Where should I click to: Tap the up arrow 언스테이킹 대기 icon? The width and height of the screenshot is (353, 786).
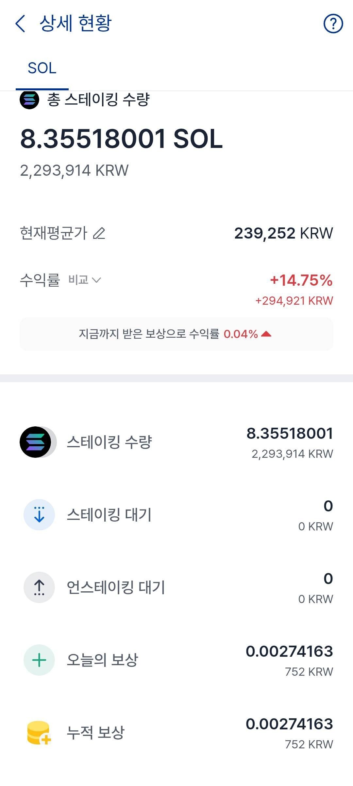click(39, 587)
